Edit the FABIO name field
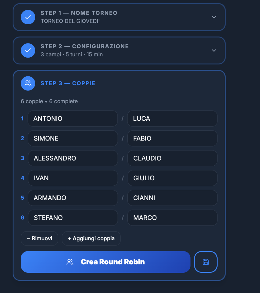Image resolution: width=260 pixels, height=293 pixels. (x=172, y=138)
